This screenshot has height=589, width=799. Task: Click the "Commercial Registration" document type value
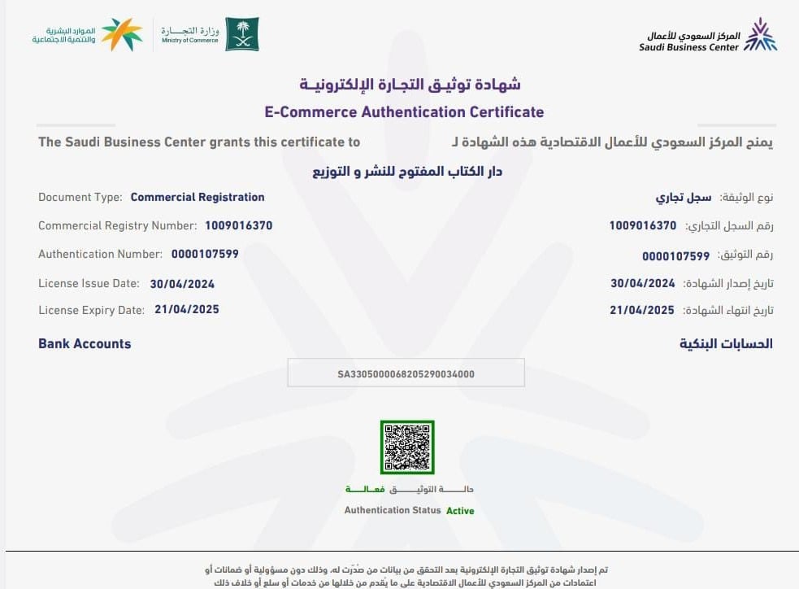(x=198, y=197)
